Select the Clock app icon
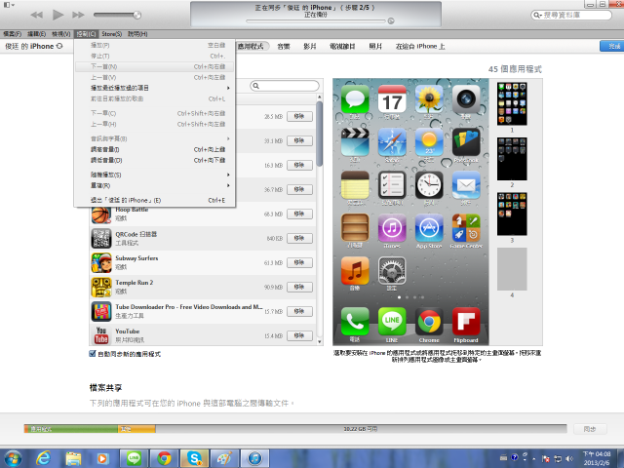 429,184
